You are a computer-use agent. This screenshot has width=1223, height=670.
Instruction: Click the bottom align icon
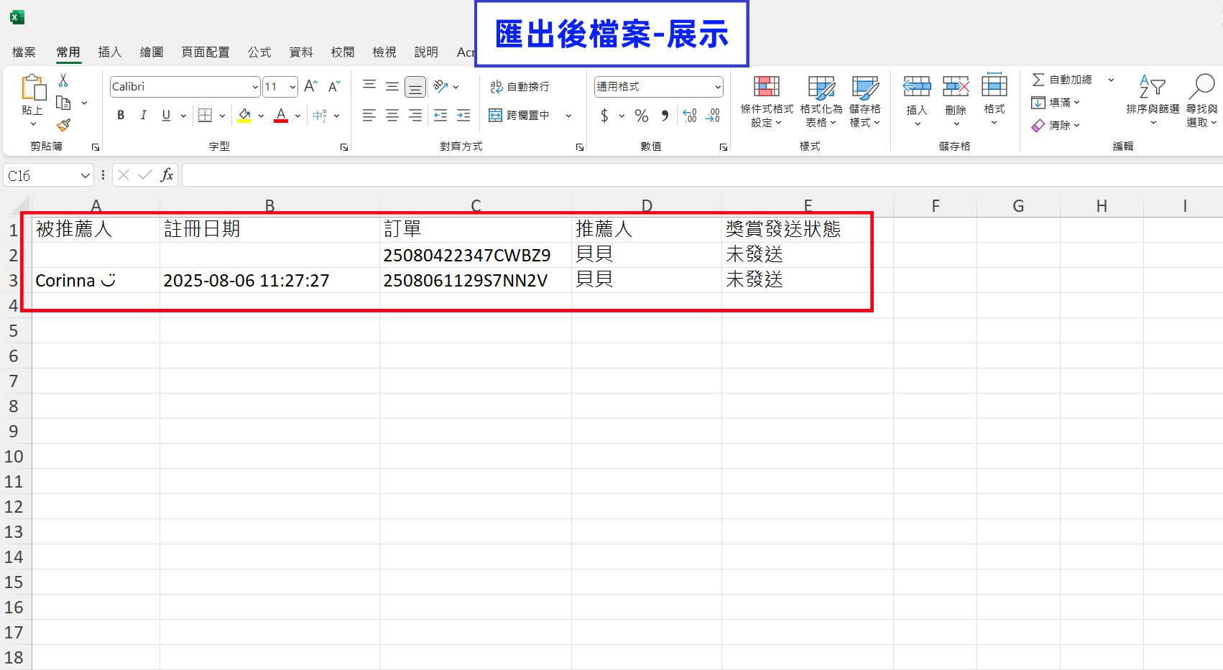click(415, 87)
